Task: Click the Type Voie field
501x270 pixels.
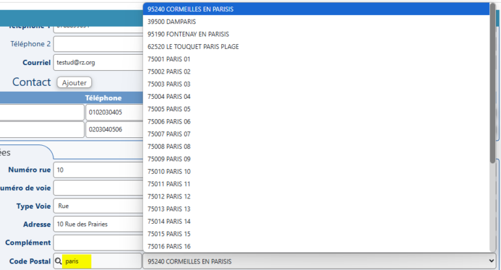Action: tap(98, 206)
